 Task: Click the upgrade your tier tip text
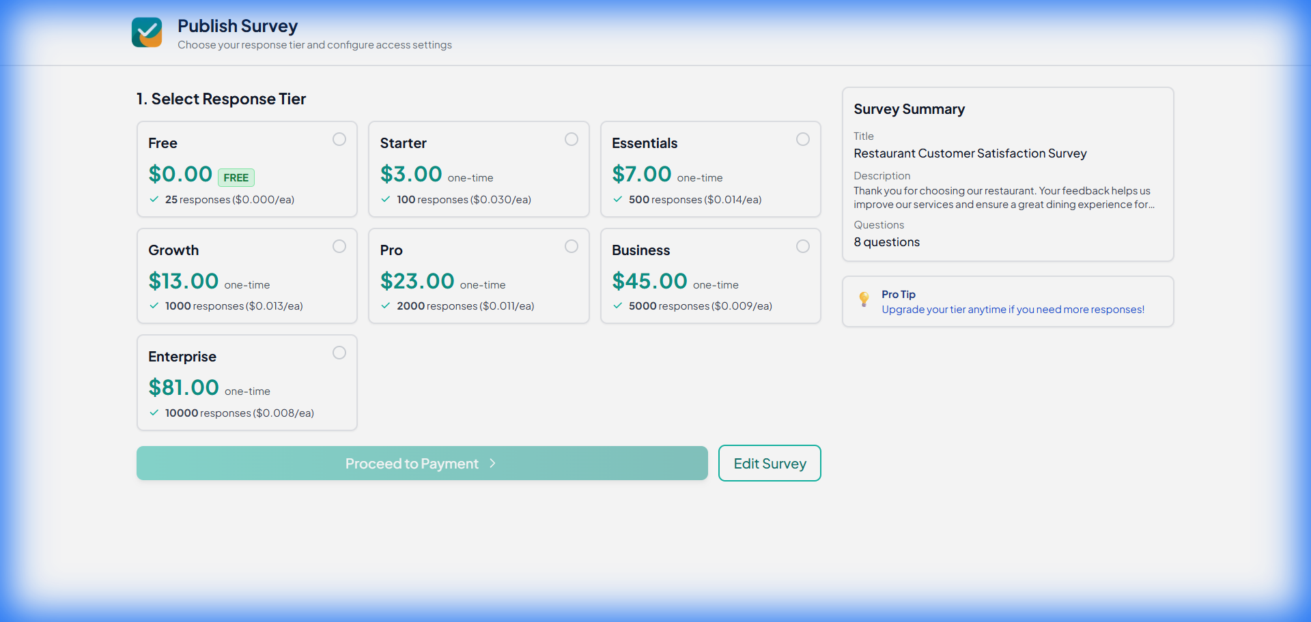point(1013,310)
